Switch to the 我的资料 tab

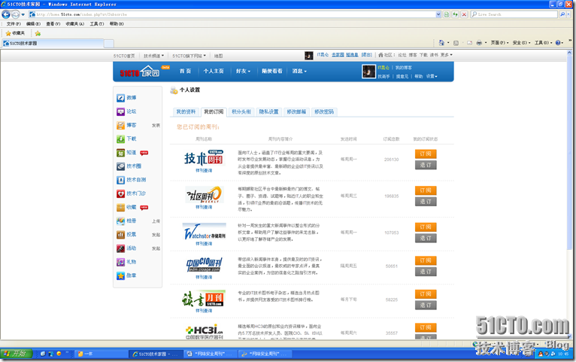[x=186, y=111]
